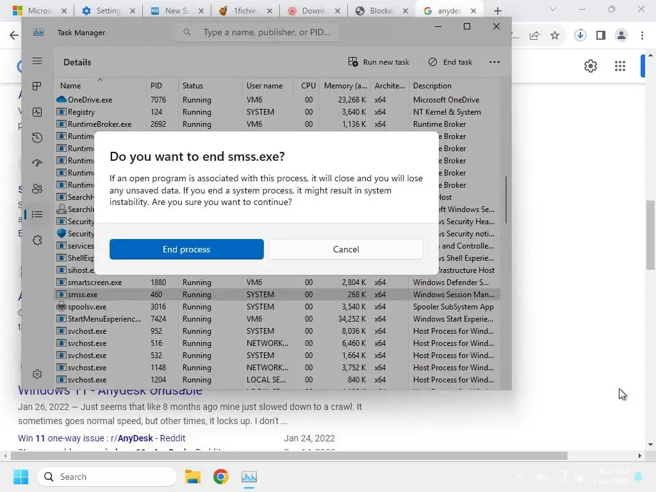Sort by the CPU column header
The width and height of the screenshot is (656, 492).
307,86
